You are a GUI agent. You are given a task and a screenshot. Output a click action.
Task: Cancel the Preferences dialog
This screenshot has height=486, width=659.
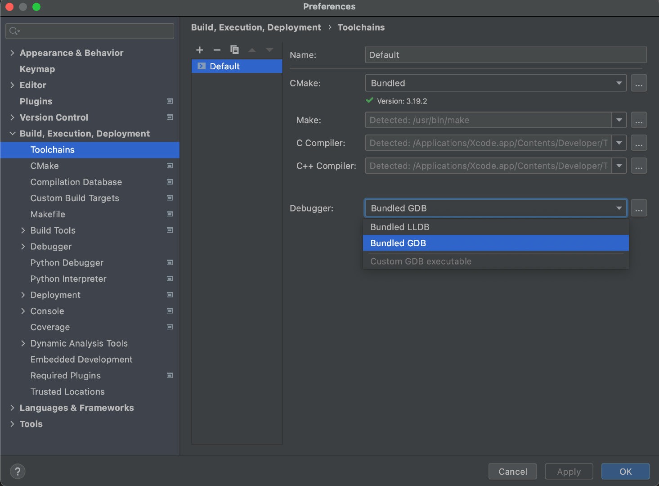[512, 471]
